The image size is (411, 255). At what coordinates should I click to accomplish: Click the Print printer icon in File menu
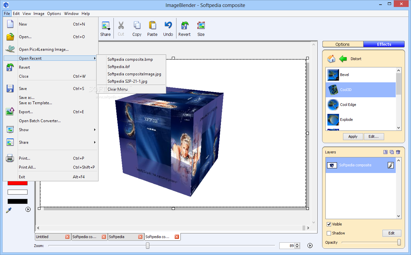pos(10,158)
